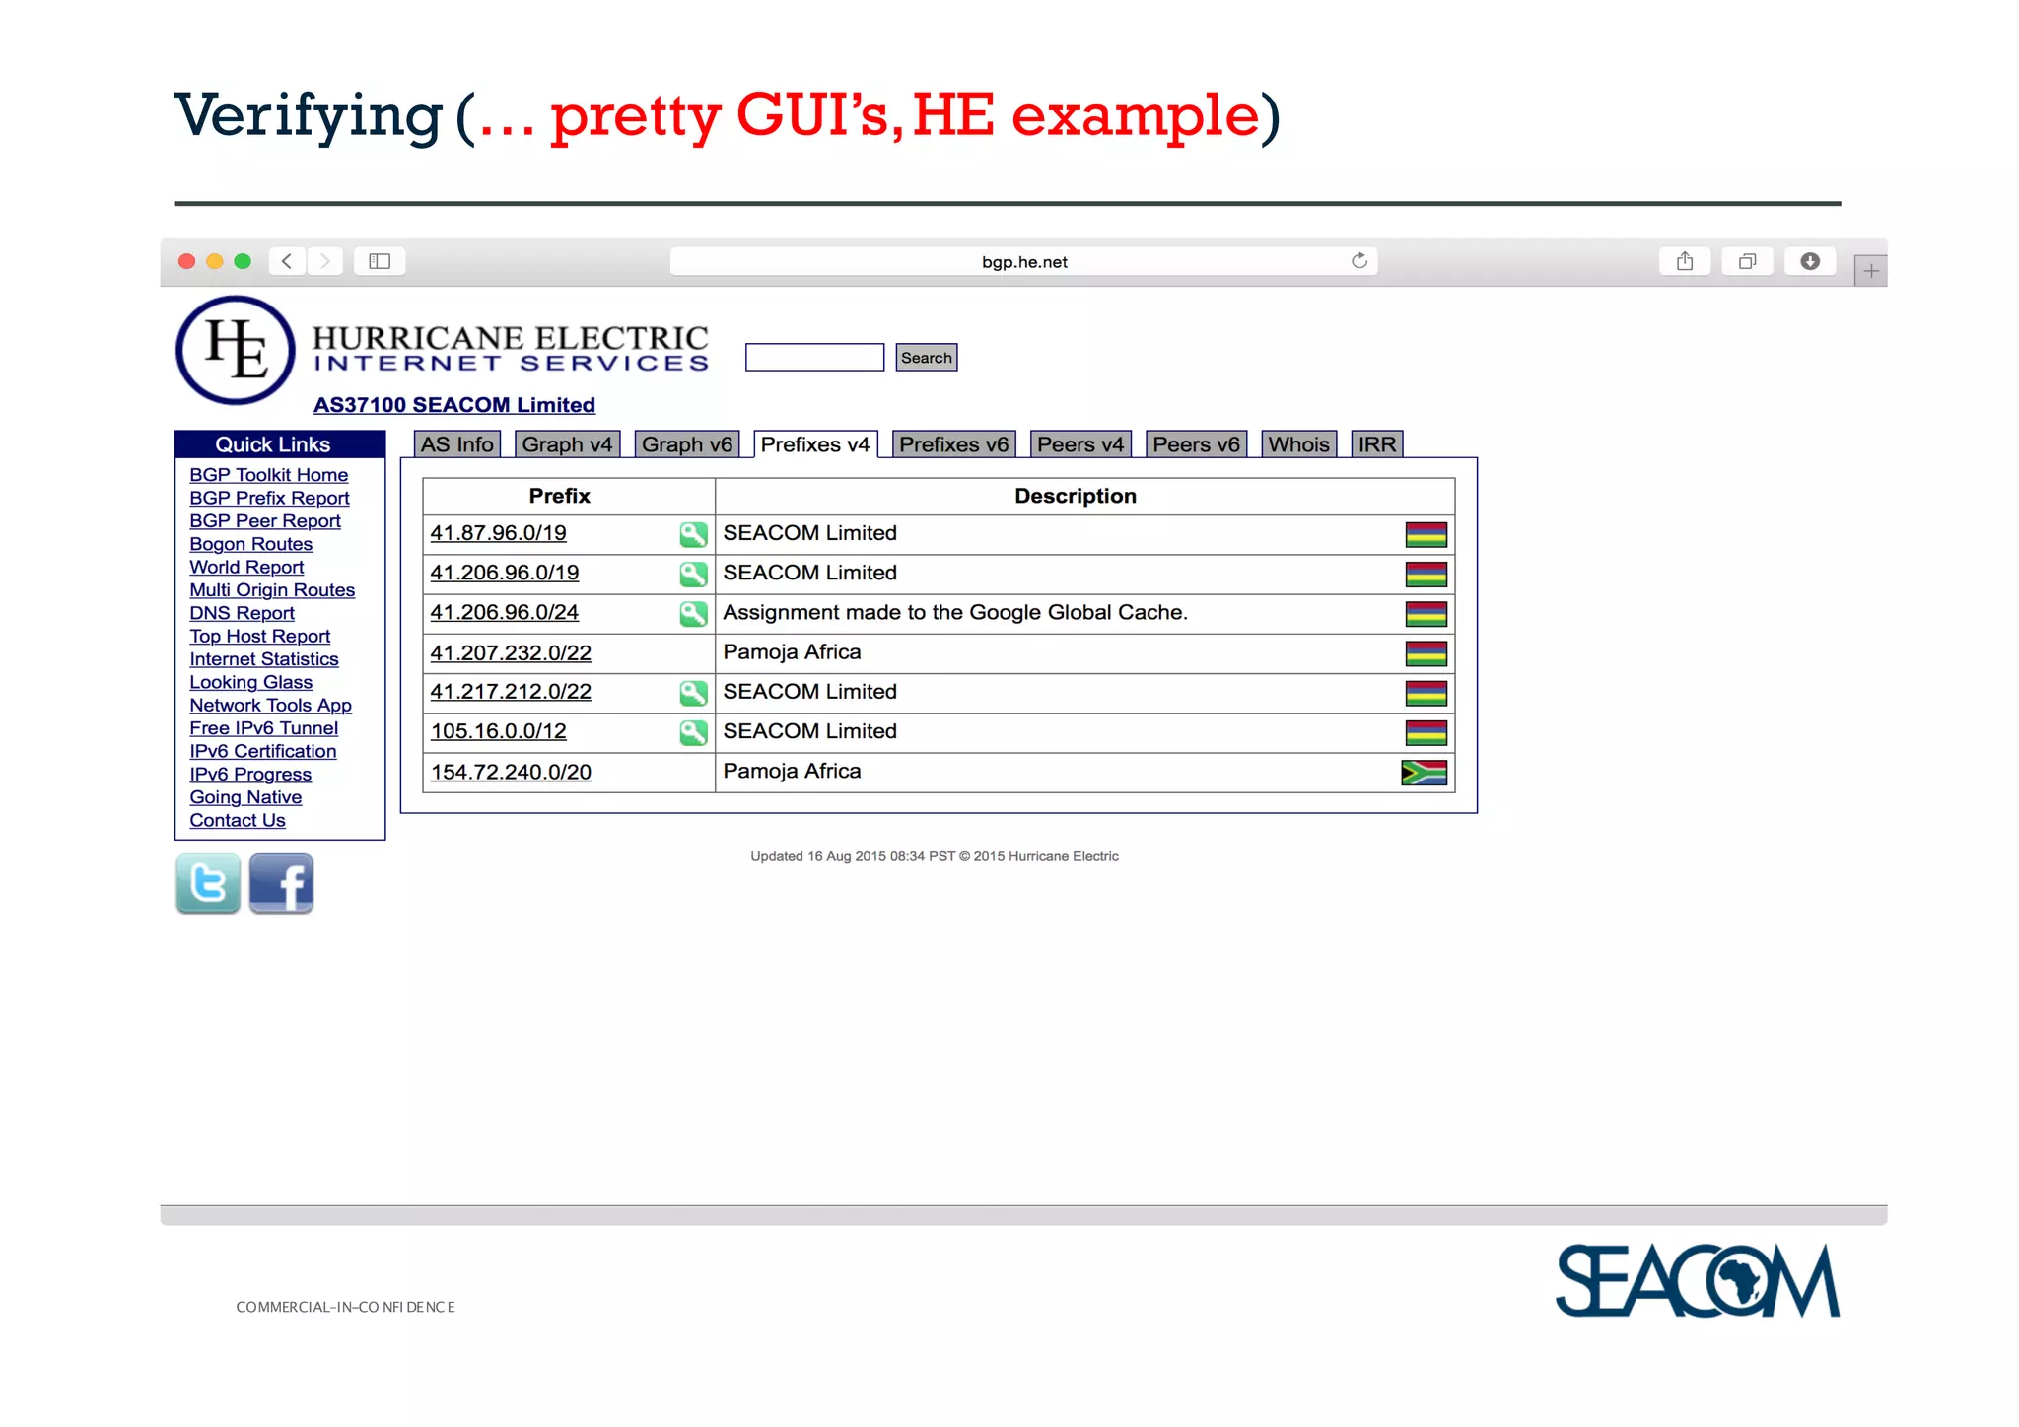Click the flag icon in 41.87.96.0/19 row
The height and width of the screenshot is (1427, 2019).
[1426, 534]
